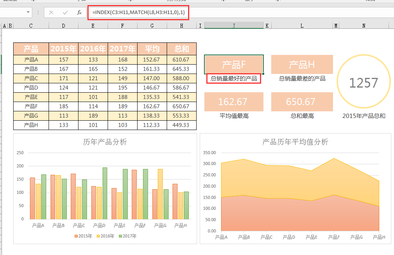
Task: Select the 2015年 header cell
Action: [x=64, y=49]
